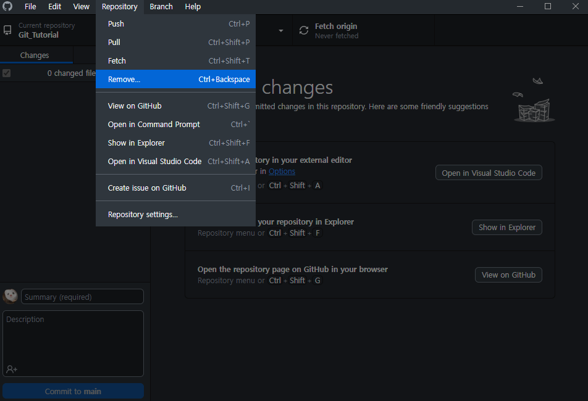The image size is (588, 401).
Task: Choose Open in Command Prompt
Action: (x=175, y=124)
